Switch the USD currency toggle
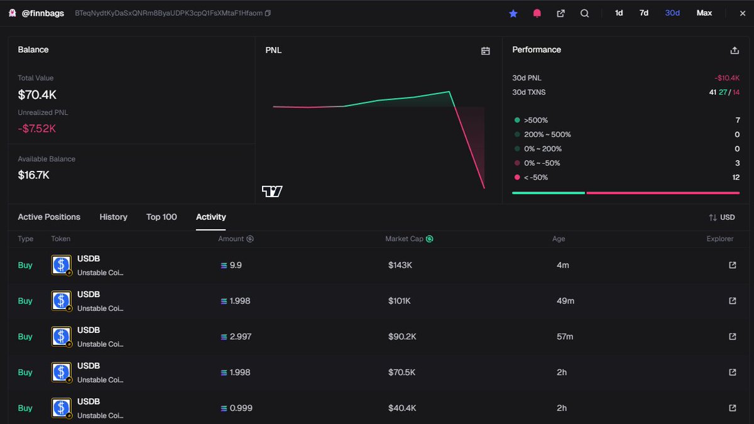The image size is (754, 424). point(721,217)
